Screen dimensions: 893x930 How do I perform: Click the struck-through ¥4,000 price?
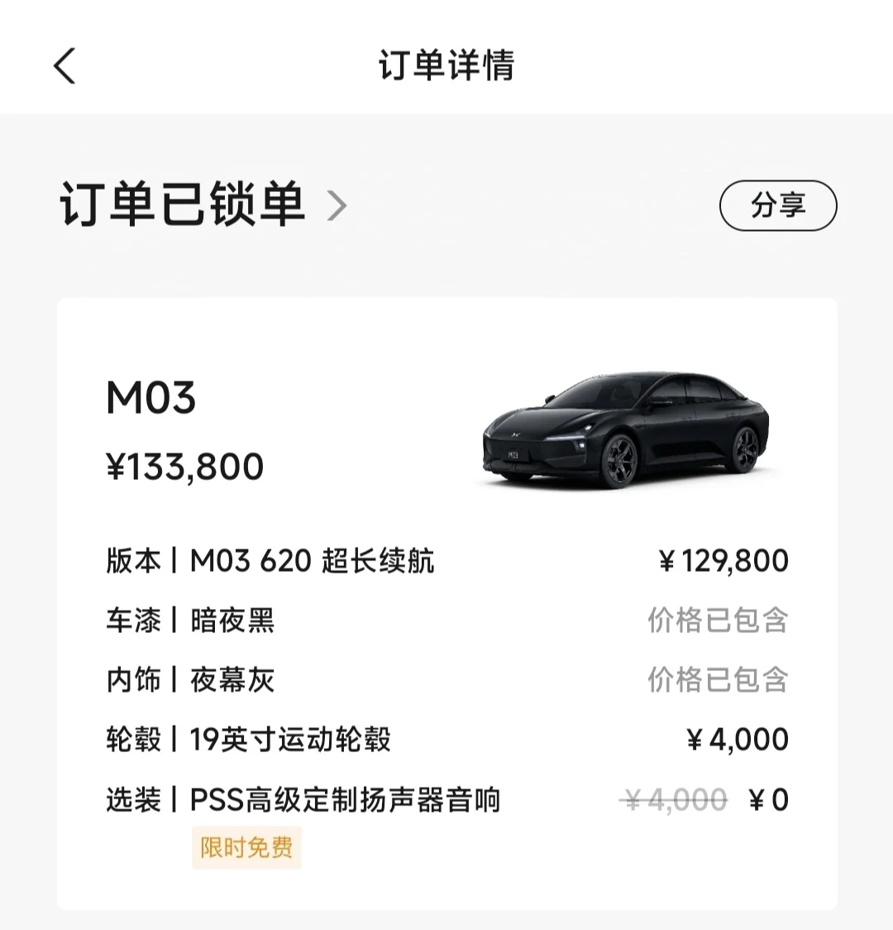[674, 800]
